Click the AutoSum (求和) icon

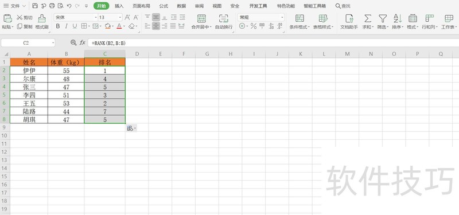(368, 18)
